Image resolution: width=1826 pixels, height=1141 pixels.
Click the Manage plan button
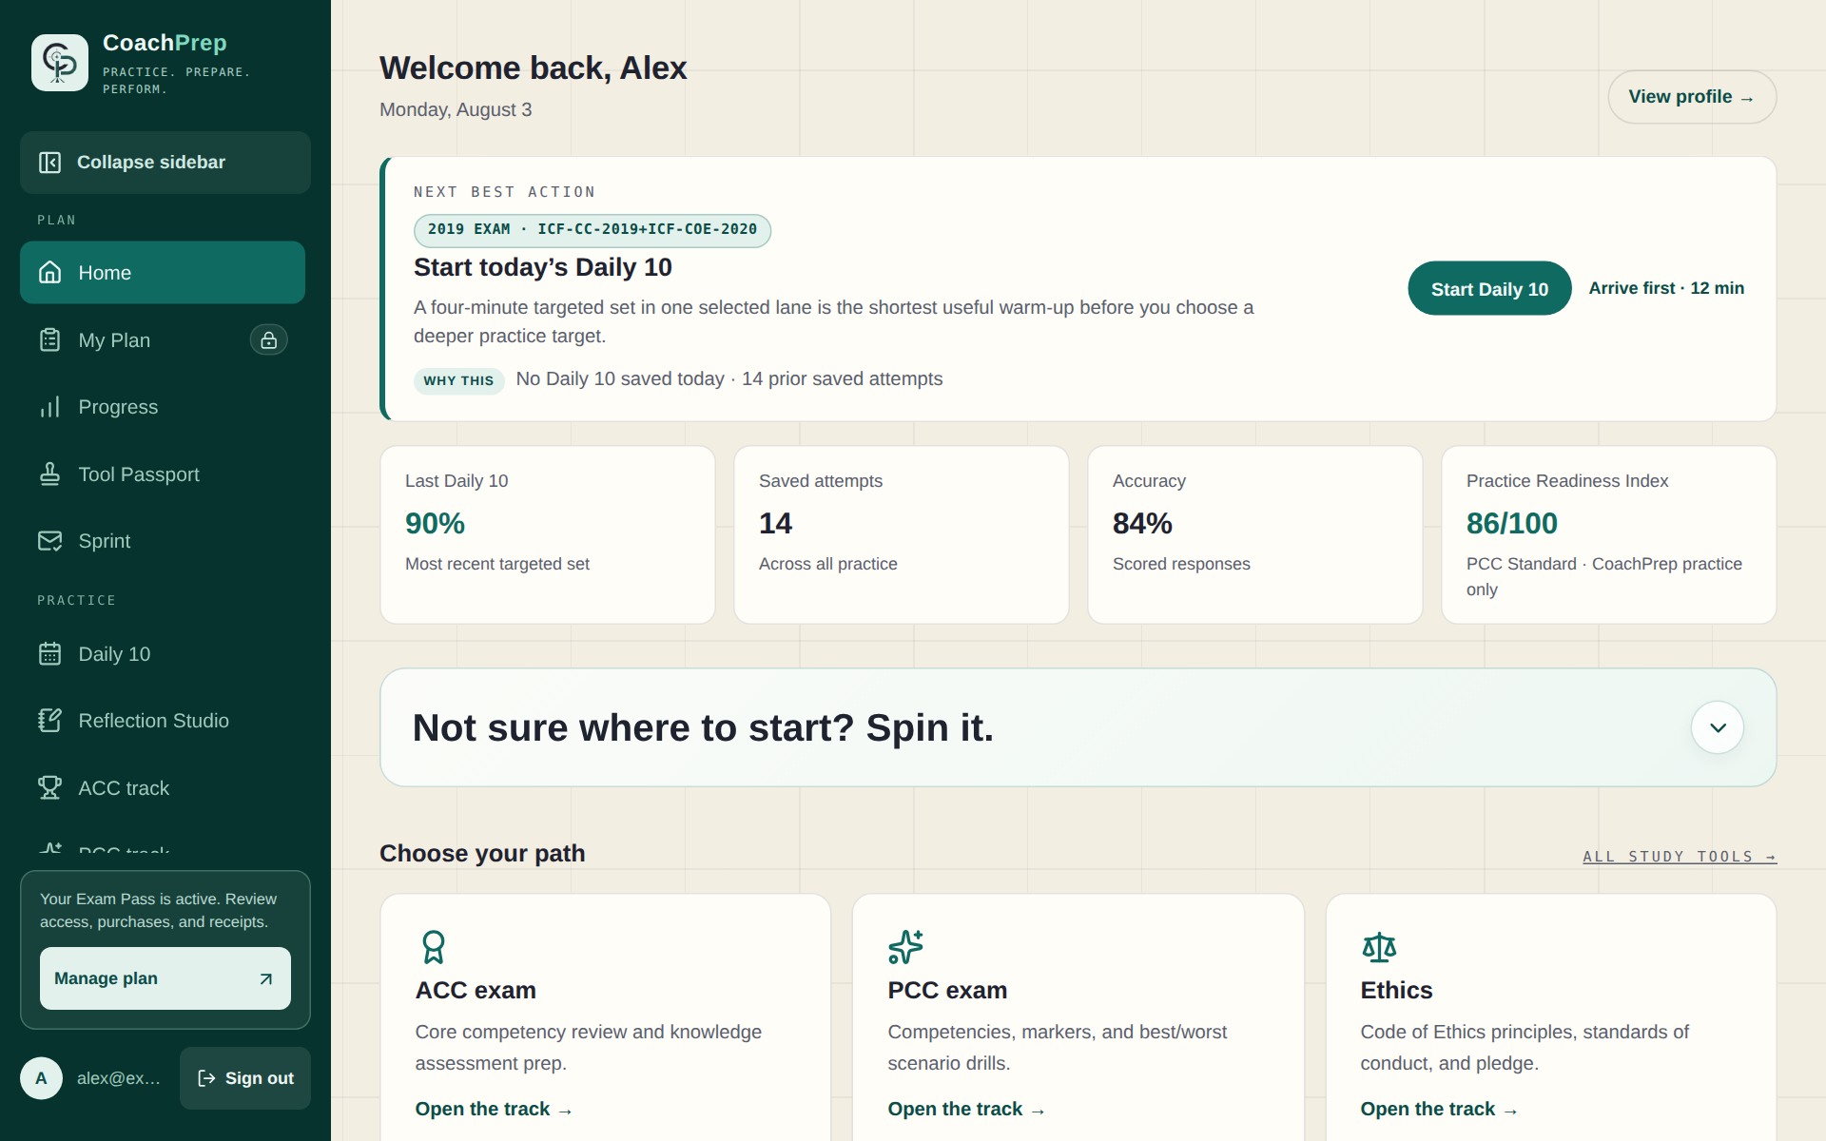click(x=165, y=978)
